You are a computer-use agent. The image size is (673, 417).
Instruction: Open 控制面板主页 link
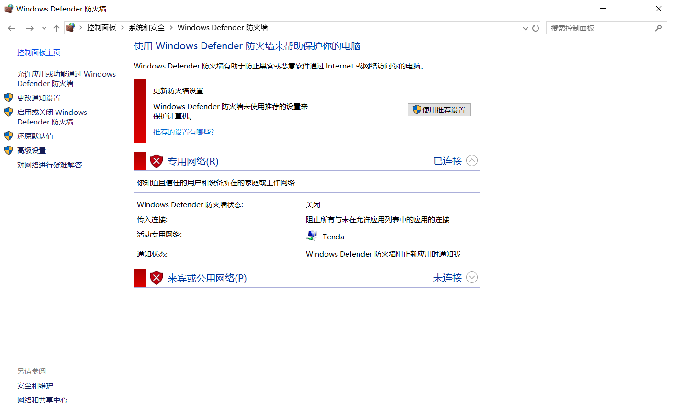click(39, 53)
